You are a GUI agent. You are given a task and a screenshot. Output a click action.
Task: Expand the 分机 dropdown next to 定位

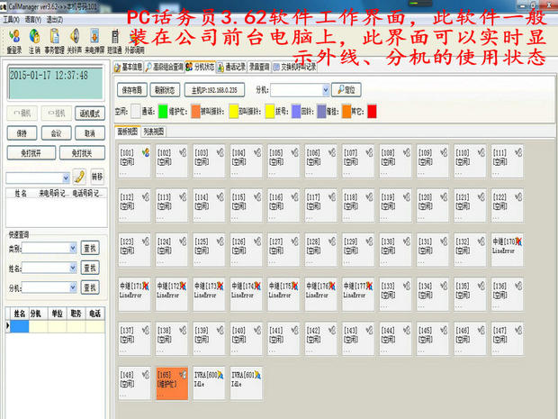pyautogui.click(x=325, y=90)
